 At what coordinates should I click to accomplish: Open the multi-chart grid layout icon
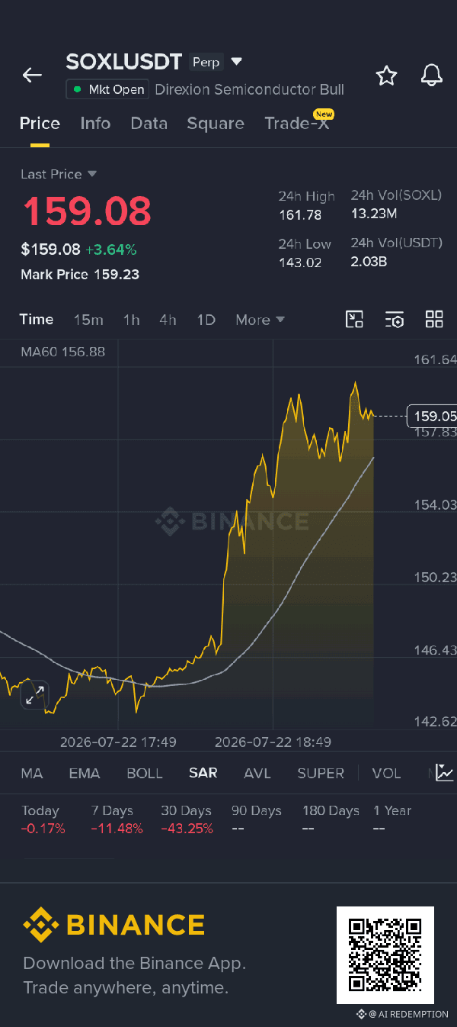434,320
